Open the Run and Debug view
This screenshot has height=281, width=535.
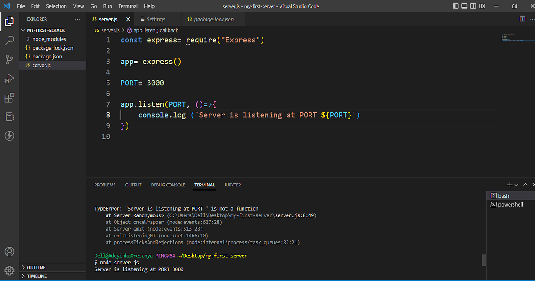9,79
